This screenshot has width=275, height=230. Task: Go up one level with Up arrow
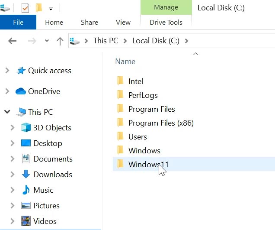click(60, 41)
